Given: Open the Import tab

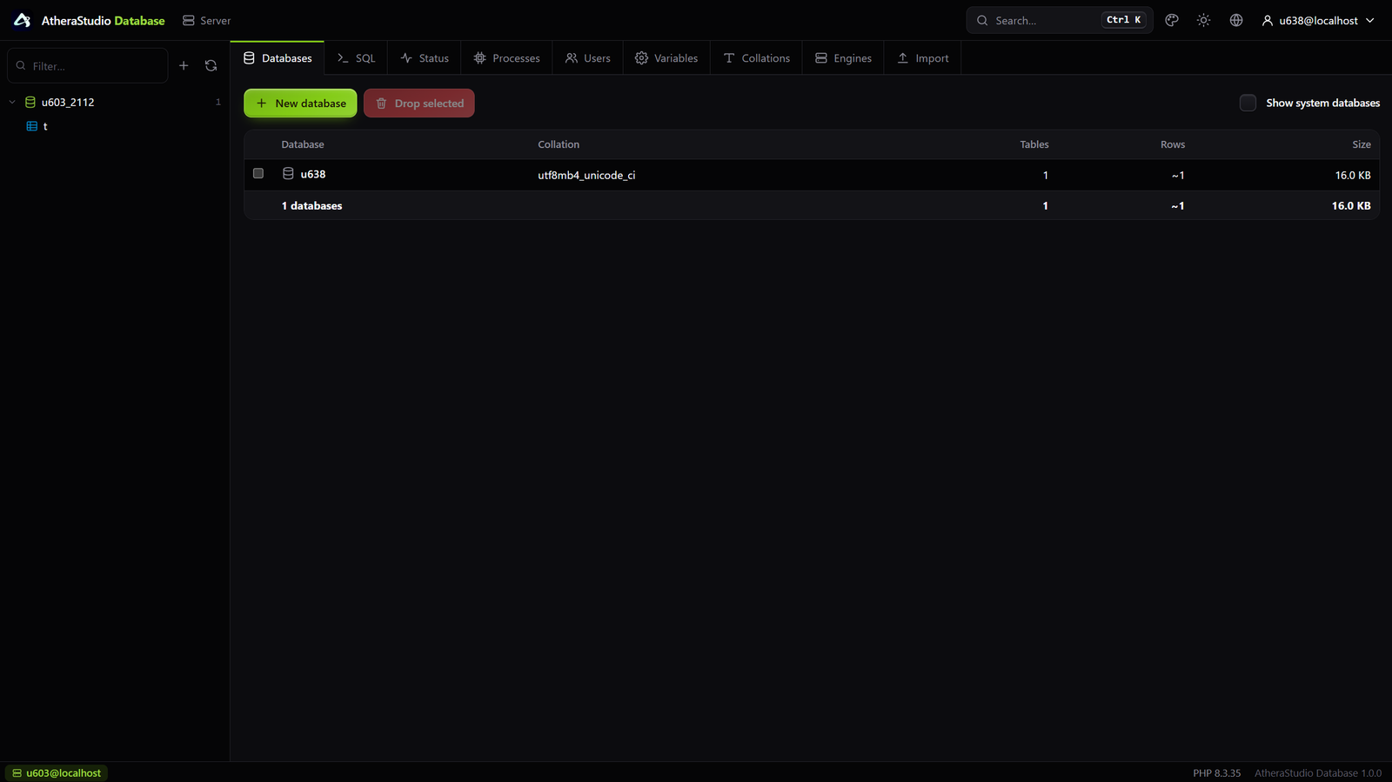Looking at the screenshot, I should click(923, 58).
